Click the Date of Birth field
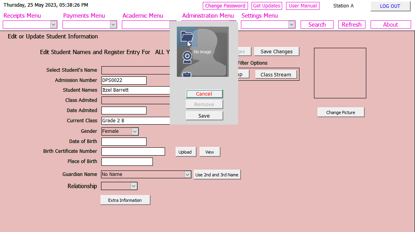Viewport: 415px width, 232px height. 124,142
